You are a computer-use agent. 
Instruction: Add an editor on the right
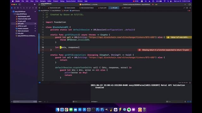[190, 8]
